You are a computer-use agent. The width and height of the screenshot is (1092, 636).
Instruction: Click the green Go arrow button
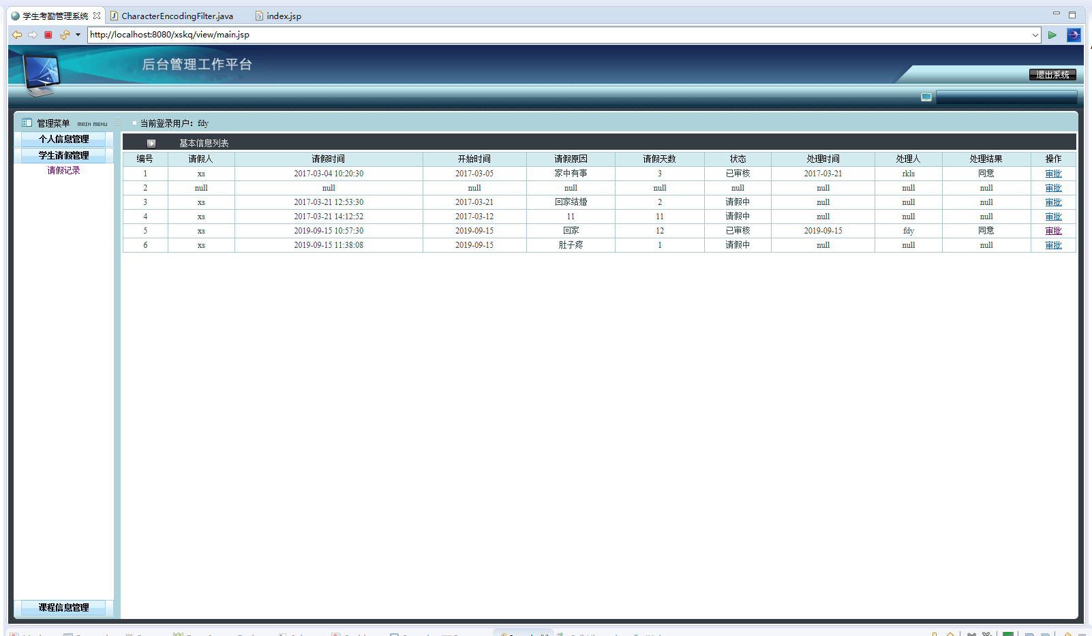tap(1052, 35)
